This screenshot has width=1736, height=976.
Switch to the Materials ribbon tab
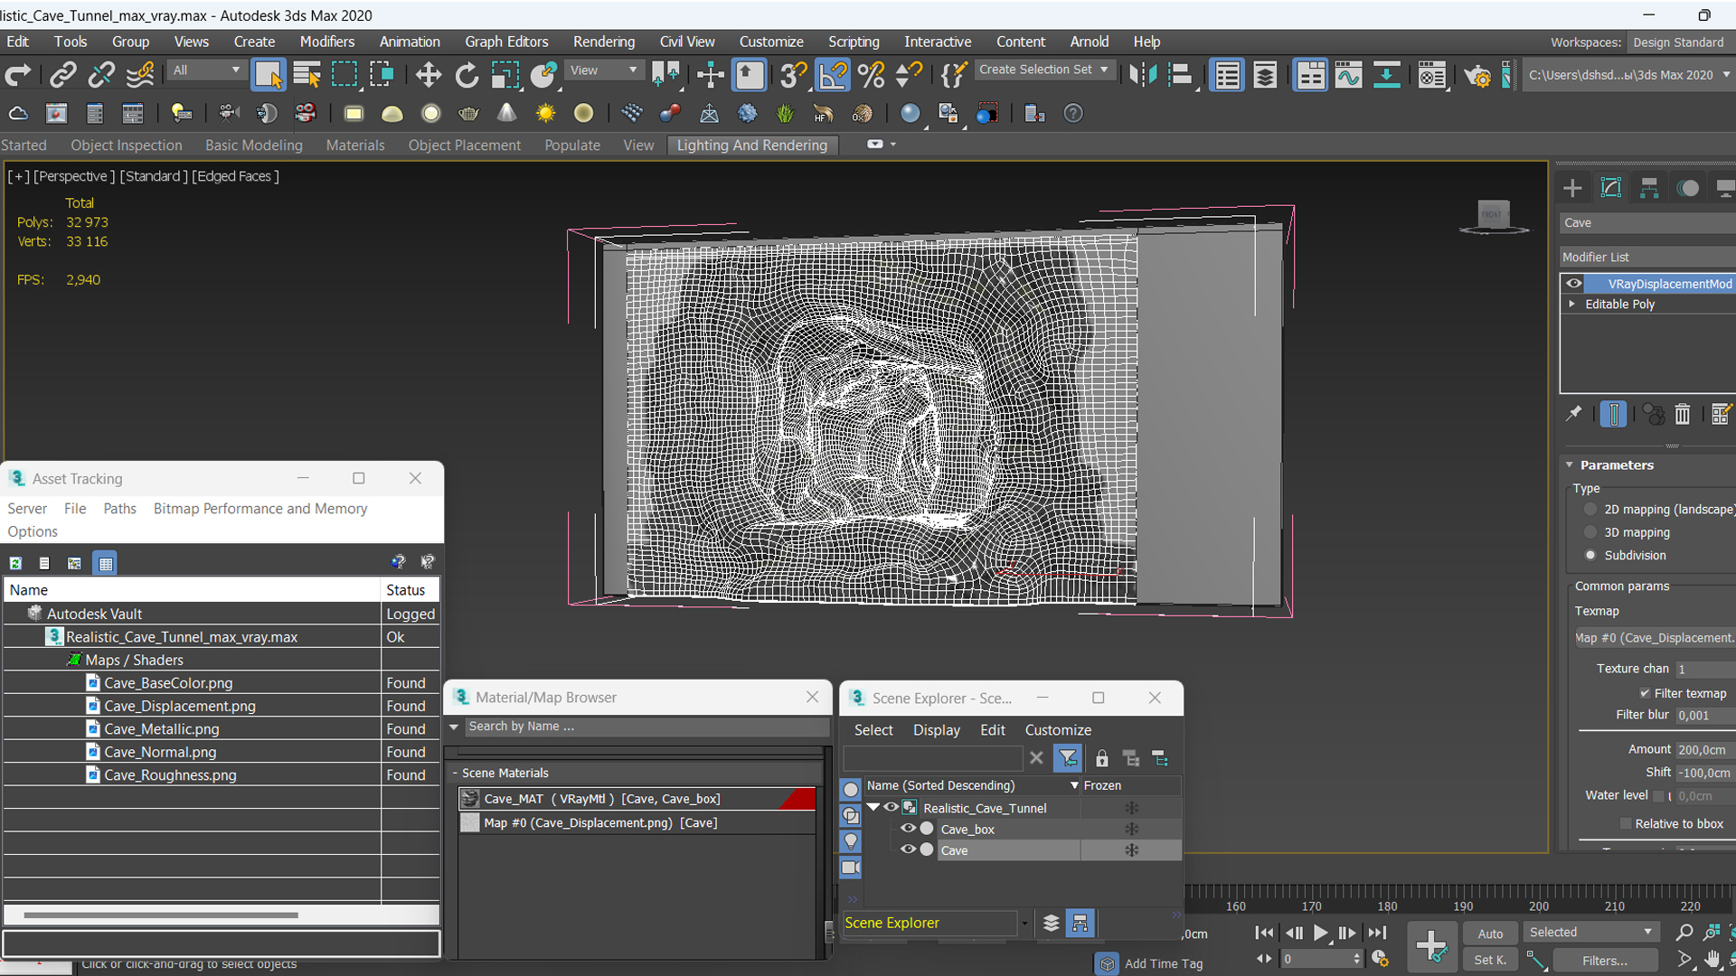click(354, 145)
